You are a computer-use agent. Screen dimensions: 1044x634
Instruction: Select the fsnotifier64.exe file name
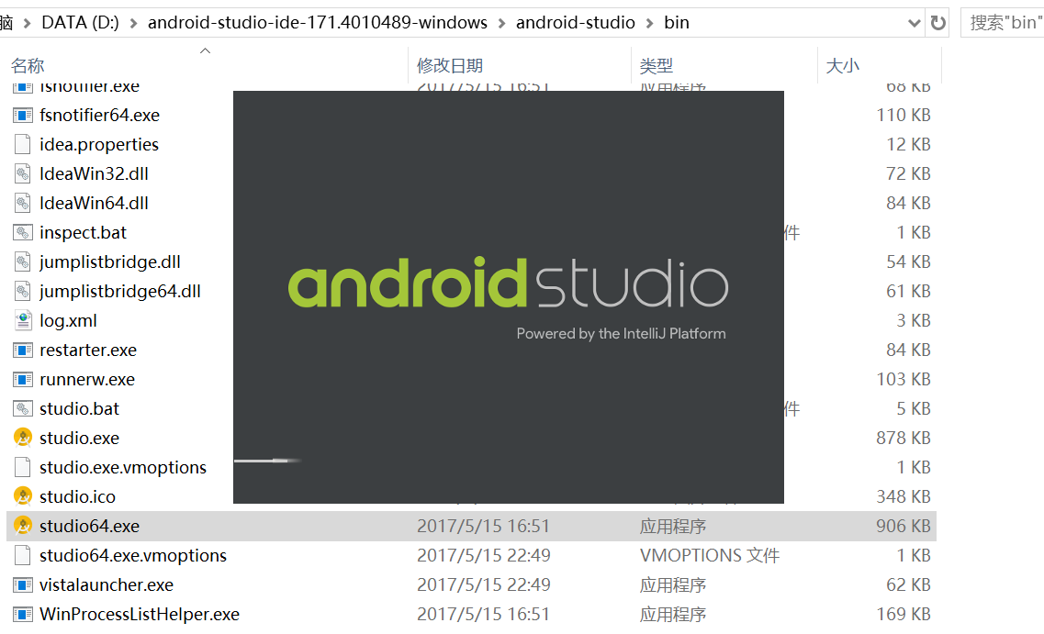(x=99, y=115)
